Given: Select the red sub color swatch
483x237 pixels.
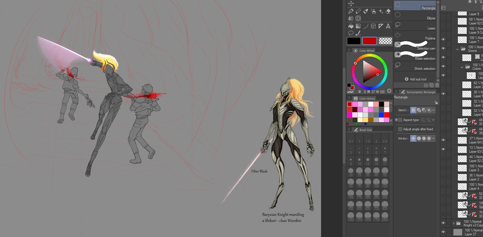Looking at the screenshot, I should click(x=369, y=41).
